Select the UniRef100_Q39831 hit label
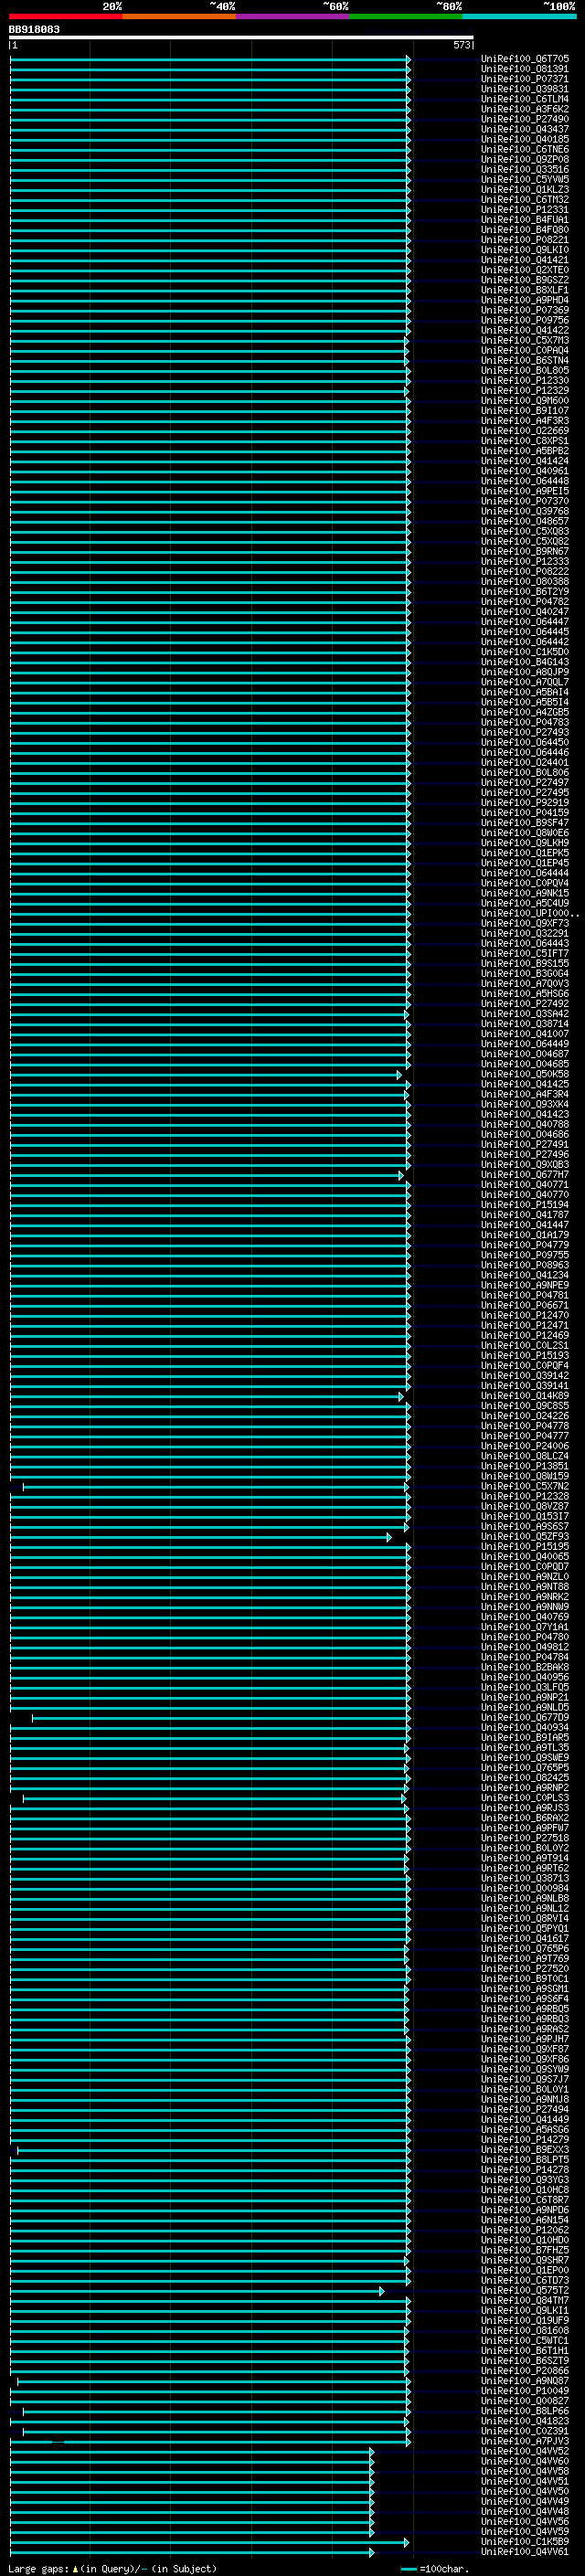Screen dimensions: 585x2576 pyautogui.click(x=525, y=89)
